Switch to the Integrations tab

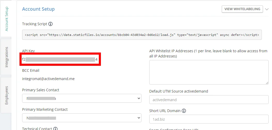click(6, 57)
